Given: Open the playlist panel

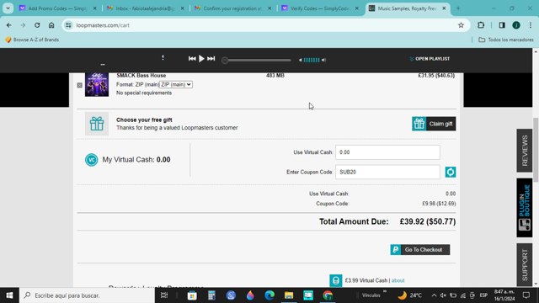Looking at the screenshot, I should coord(430,59).
